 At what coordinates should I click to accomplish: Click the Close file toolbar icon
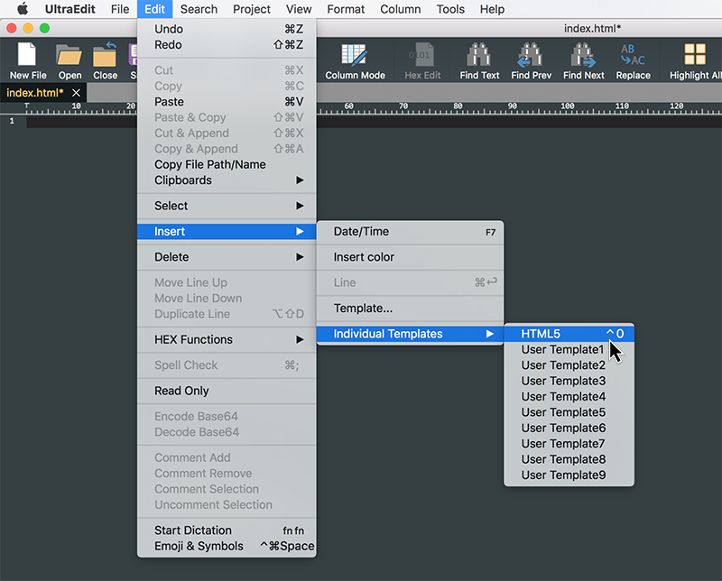coord(105,60)
